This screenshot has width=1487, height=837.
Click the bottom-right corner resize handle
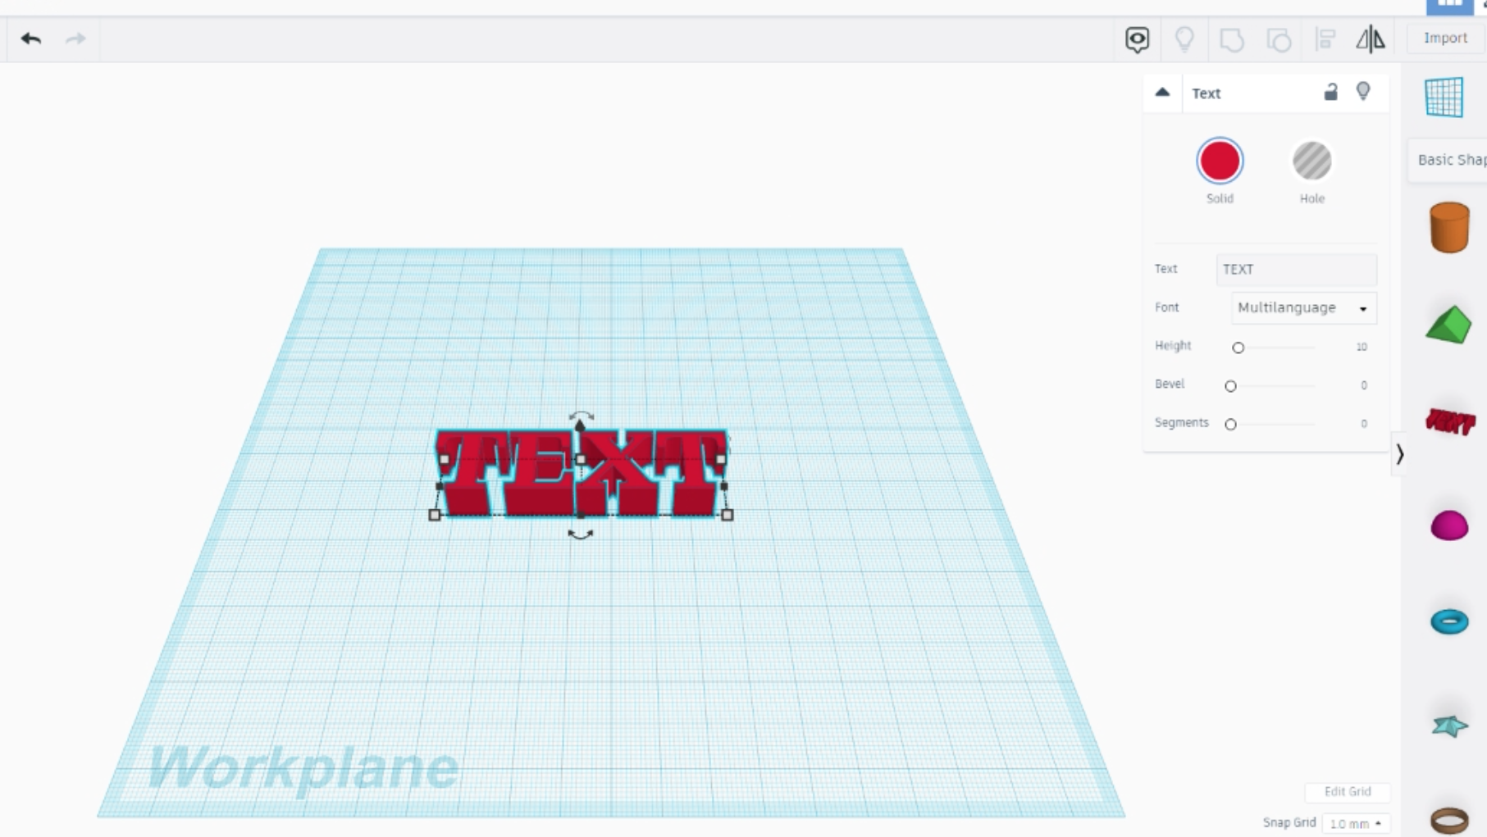(x=728, y=515)
